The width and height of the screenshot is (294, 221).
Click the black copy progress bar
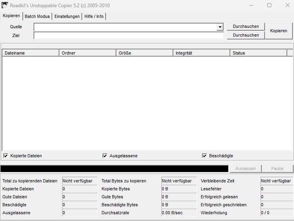[114, 169]
